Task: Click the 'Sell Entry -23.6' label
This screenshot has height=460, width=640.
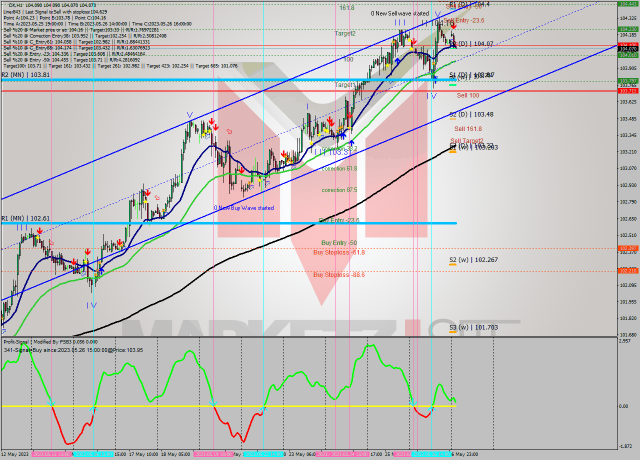Action: [464, 20]
